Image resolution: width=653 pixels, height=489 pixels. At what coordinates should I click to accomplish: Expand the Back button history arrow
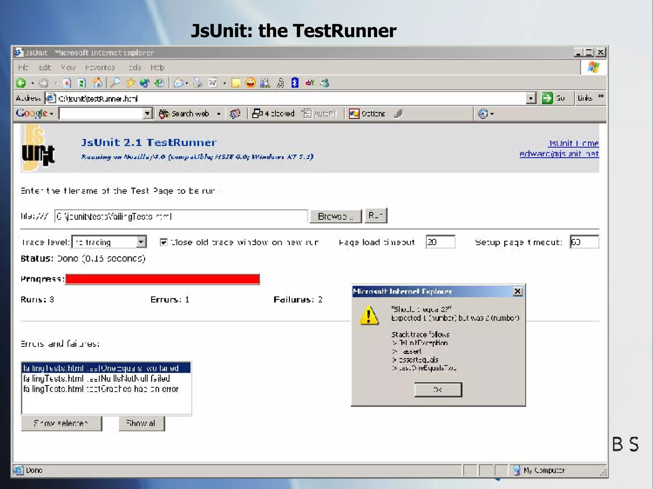32,83
